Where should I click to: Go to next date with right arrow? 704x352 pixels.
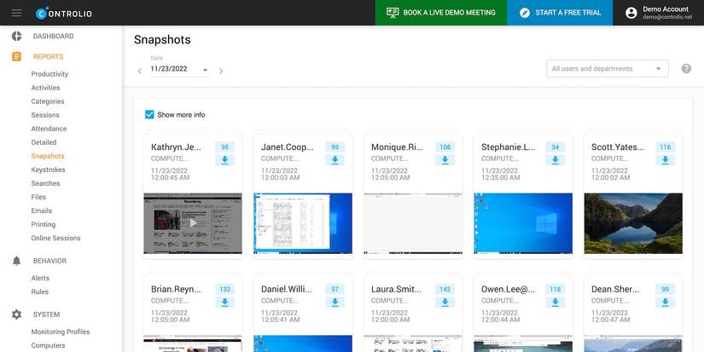pos(221,71)
